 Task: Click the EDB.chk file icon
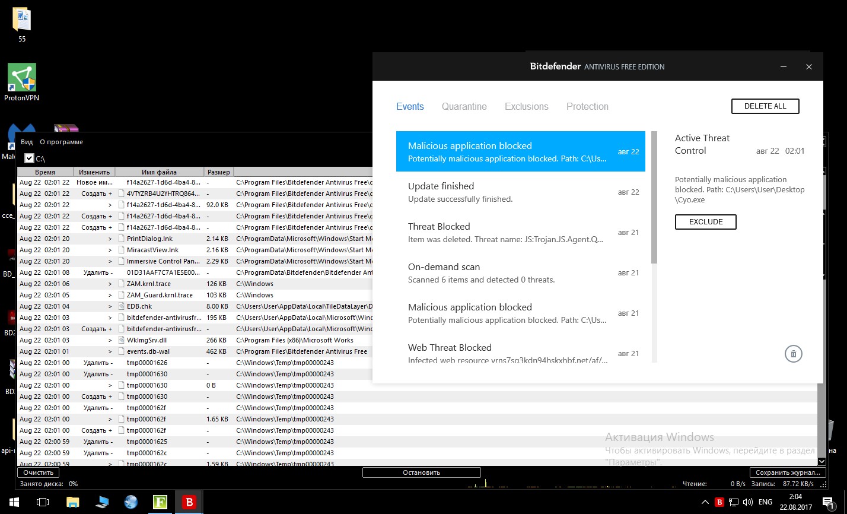click(x=122, y=306)
